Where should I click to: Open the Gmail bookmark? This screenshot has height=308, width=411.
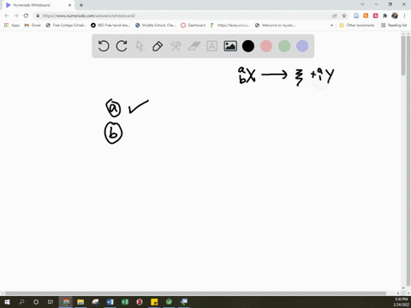point(33,25)
